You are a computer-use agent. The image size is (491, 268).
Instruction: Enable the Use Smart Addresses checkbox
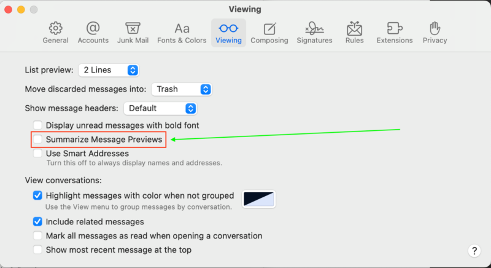(37, 153)
